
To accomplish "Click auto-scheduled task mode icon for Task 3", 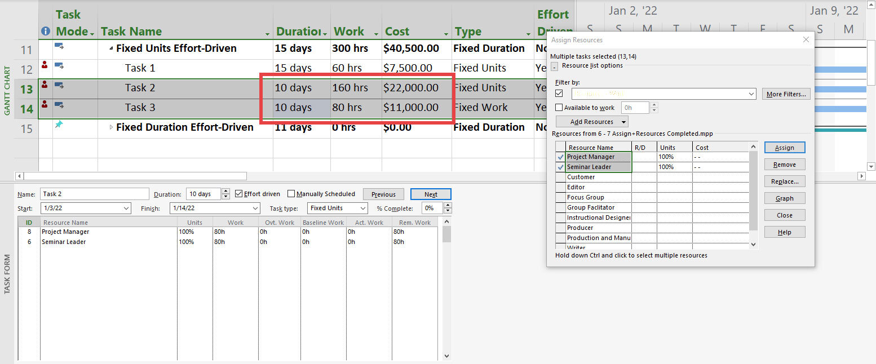I will tap(59, 105).
